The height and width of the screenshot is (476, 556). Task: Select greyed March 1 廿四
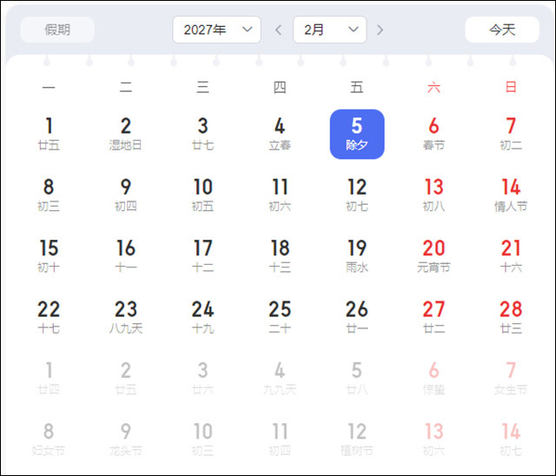pyautogui.click(x=49, y=380)
